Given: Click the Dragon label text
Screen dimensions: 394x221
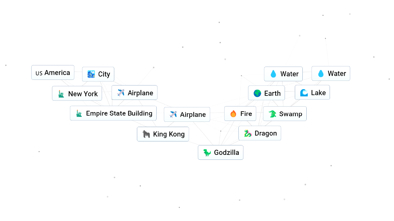Looking at the screenshot, I should point(266,133).
